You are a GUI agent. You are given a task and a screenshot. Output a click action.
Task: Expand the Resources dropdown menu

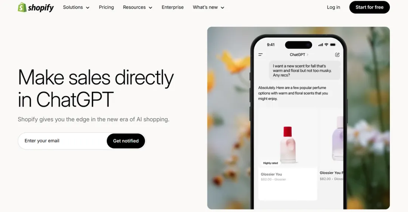coord(138,7)
